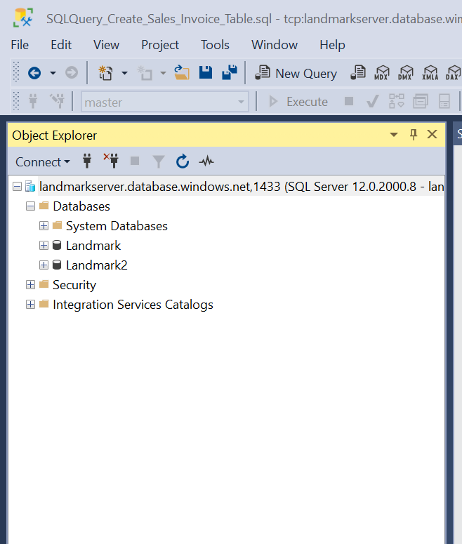Open the Tools menu

pos(215,45)
